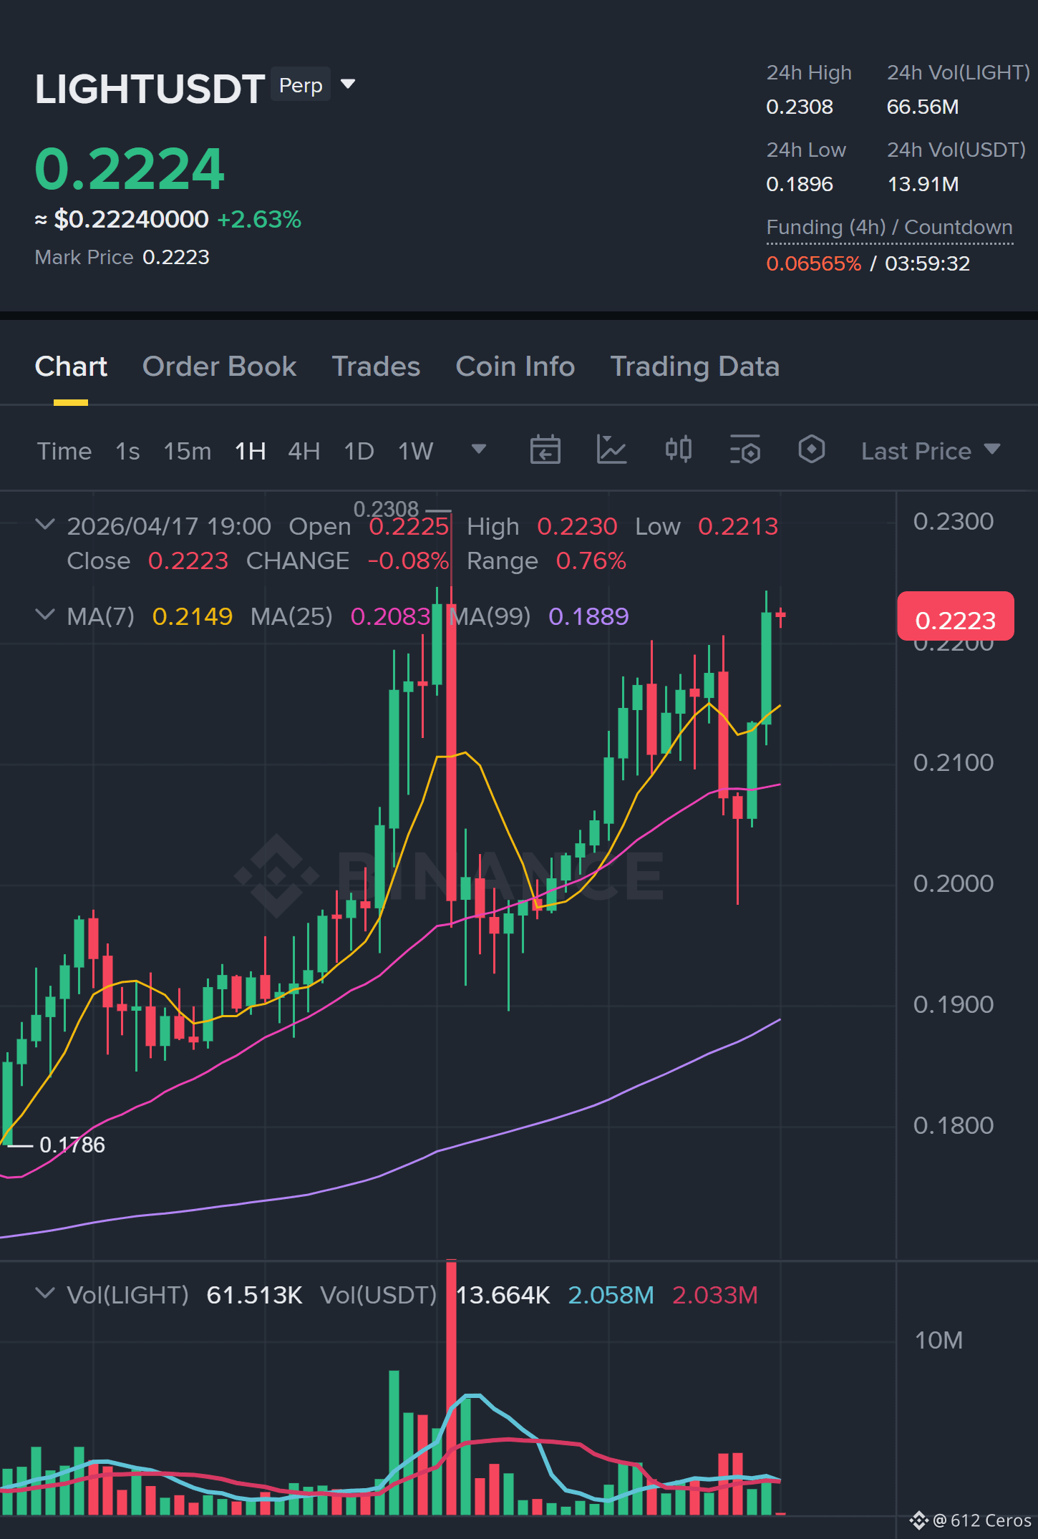Click the 0.2223 current price marker
1038x1539 pixels.
(956, 617)
